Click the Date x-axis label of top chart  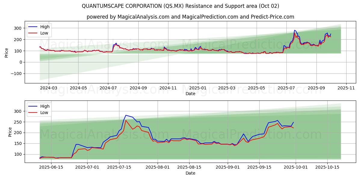pyautogui.click(x=190, y=94)
